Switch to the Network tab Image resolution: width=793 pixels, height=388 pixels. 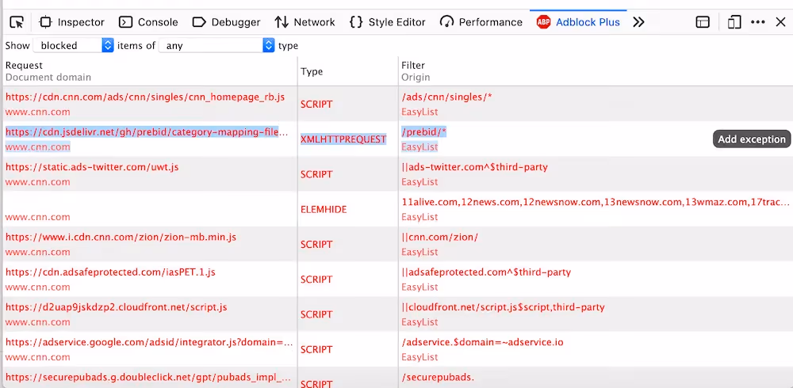(305, 22)
